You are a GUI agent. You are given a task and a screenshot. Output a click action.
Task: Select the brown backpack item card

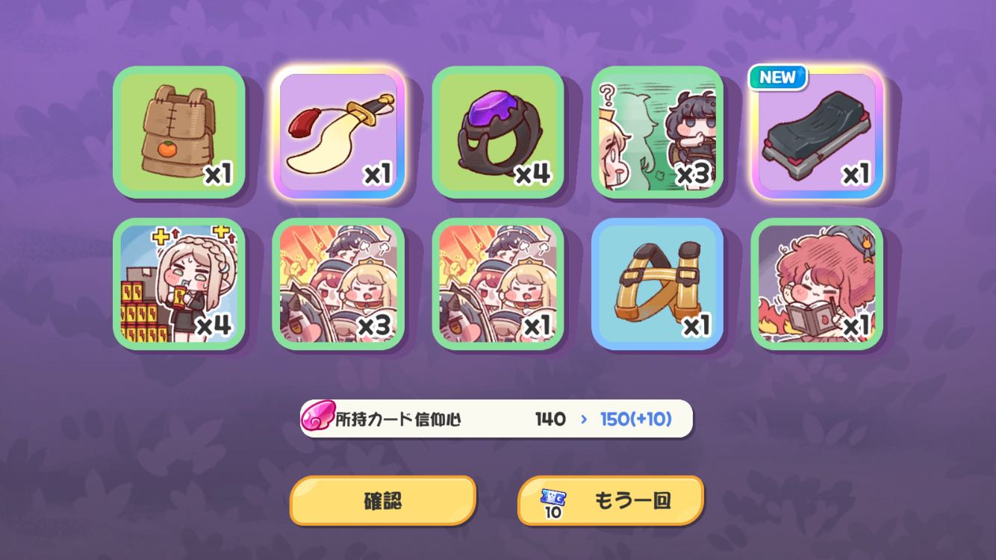(179, 132)
